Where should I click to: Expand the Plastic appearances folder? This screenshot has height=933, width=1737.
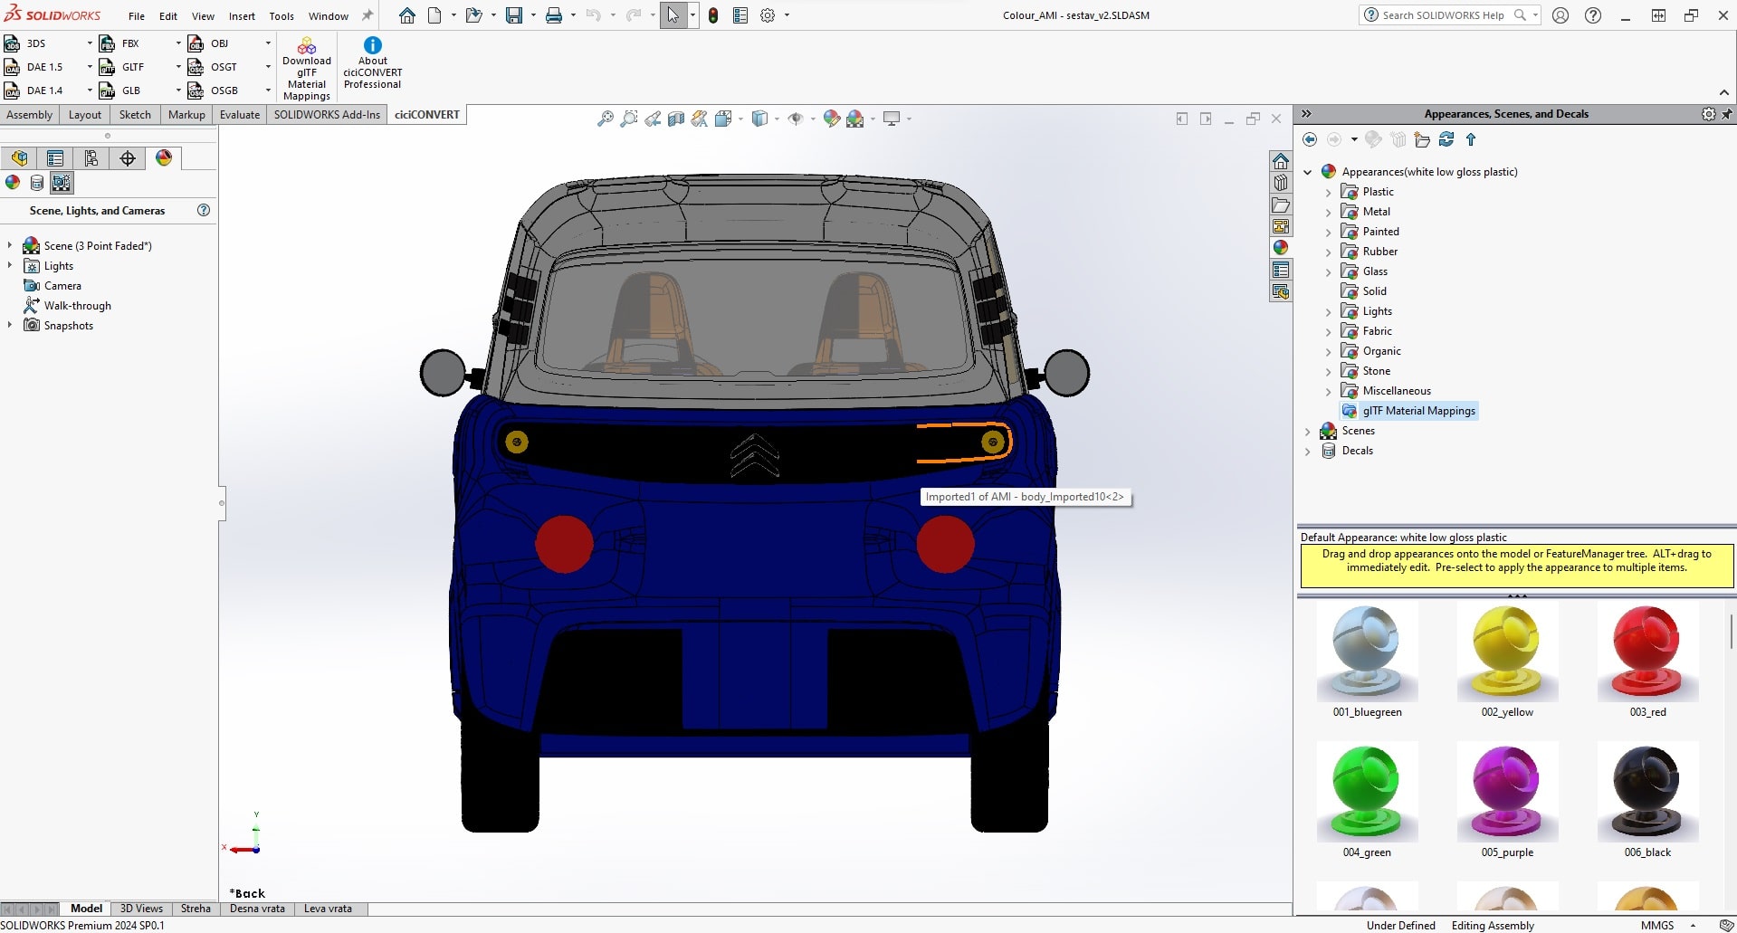point(1329,192)
